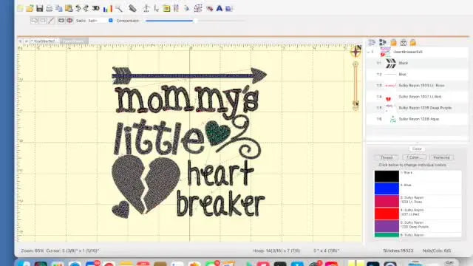Click the redo arrow icon

coord(86,8)
